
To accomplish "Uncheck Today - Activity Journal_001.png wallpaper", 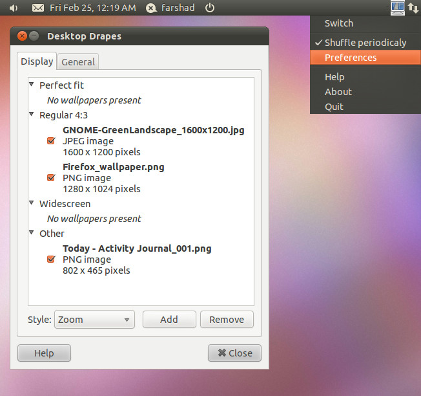I will pyautogui.click(x=51, y=259).
